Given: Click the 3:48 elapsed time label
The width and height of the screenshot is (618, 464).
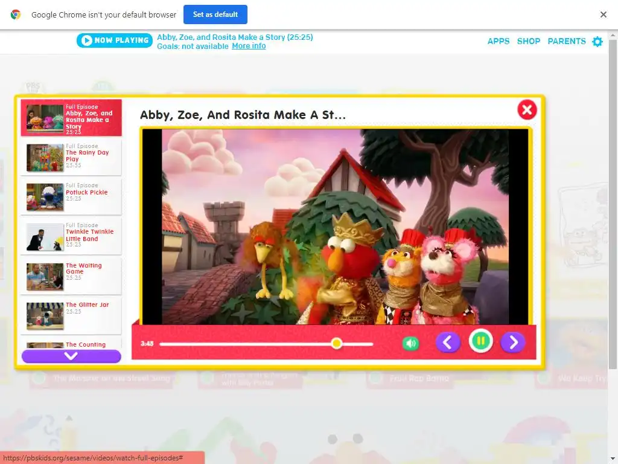Looking at the screenshot, I should pos(147,343).
